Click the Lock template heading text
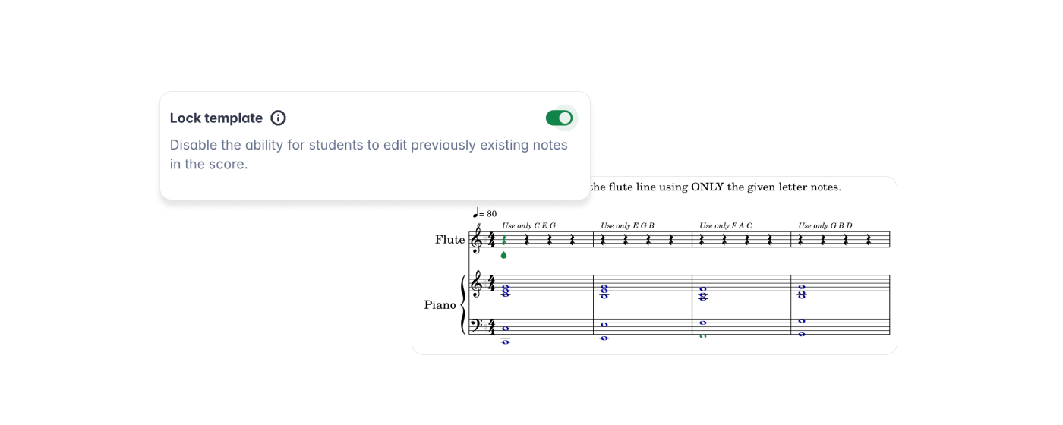This screenshot has width=1063, height=425. (216, 118)
